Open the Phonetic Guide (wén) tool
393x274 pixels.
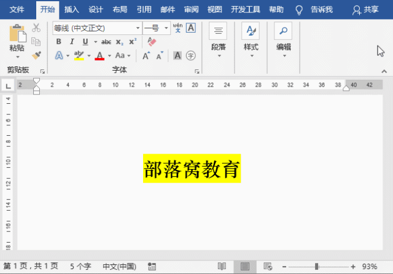(x=177, y=28)
